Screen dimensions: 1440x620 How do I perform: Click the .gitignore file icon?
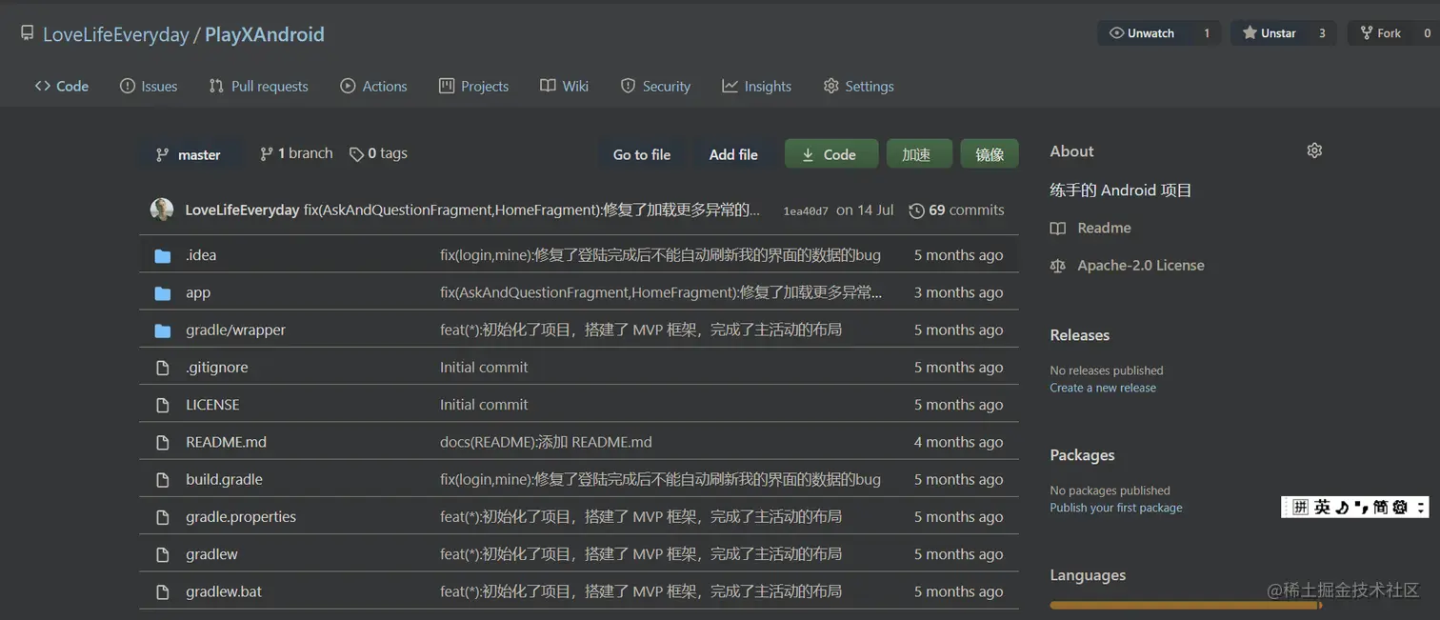[163, 368]
